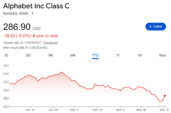Choose the 1M chart range

click(51, 55)
